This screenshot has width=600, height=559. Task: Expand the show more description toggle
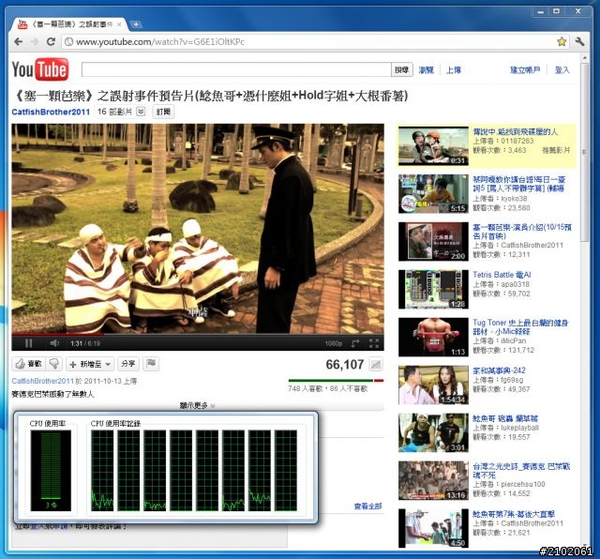coord(197,405)
